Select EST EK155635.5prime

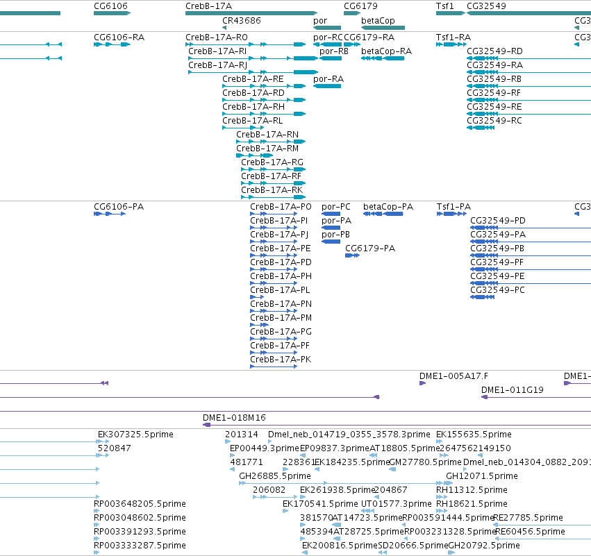(474, 435)
